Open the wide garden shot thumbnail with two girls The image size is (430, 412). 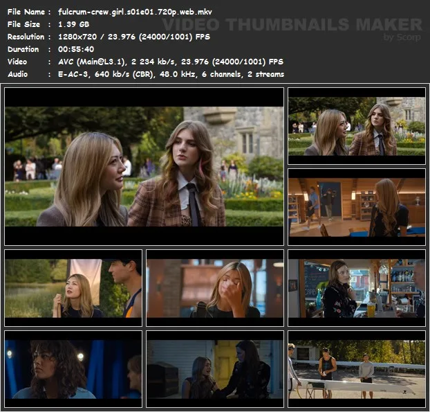(x=357, y=126)
